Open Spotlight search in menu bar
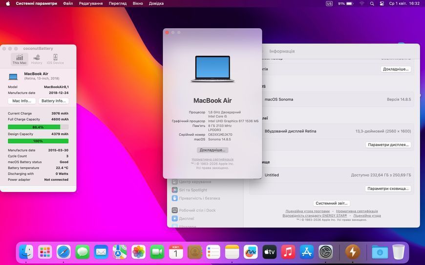This screenshot has height=265, width=425. [372, 3]
